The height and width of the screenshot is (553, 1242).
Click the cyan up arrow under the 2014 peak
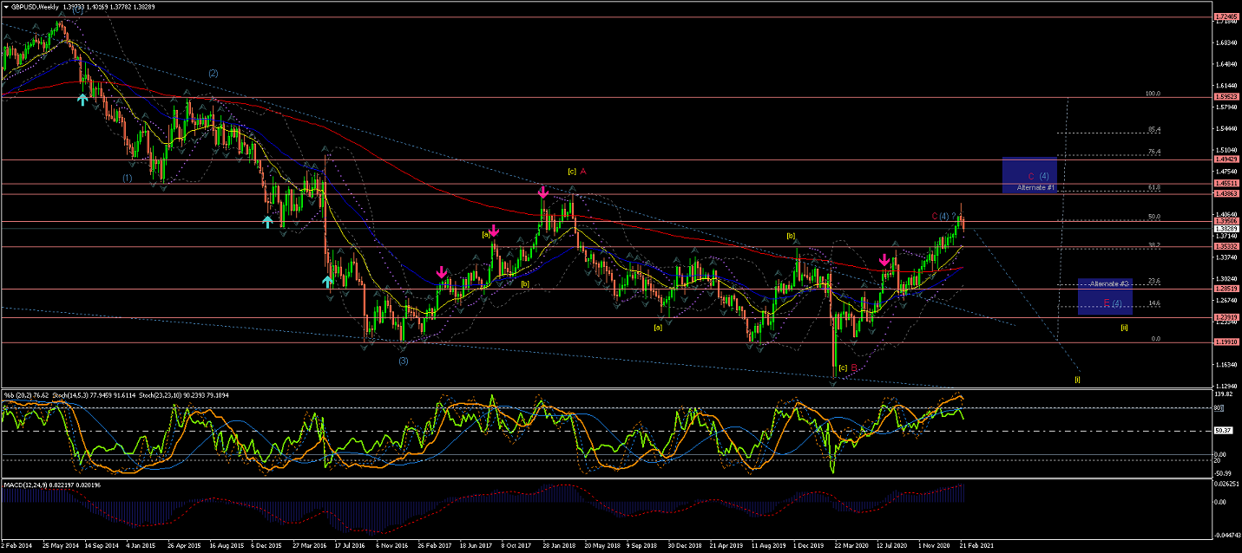click(x=82, y=100)
